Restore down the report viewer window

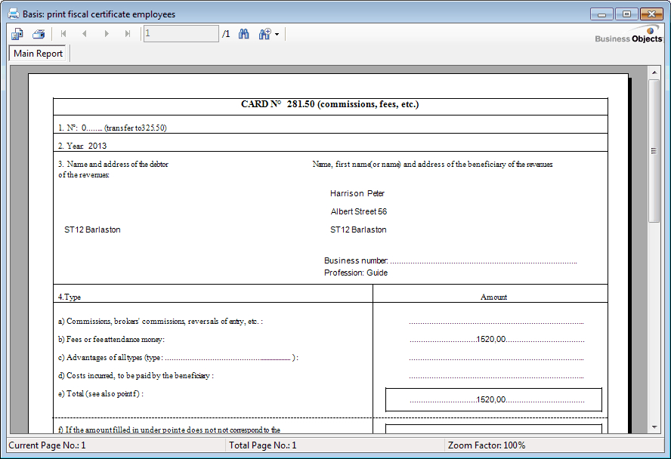click(626, 14)
